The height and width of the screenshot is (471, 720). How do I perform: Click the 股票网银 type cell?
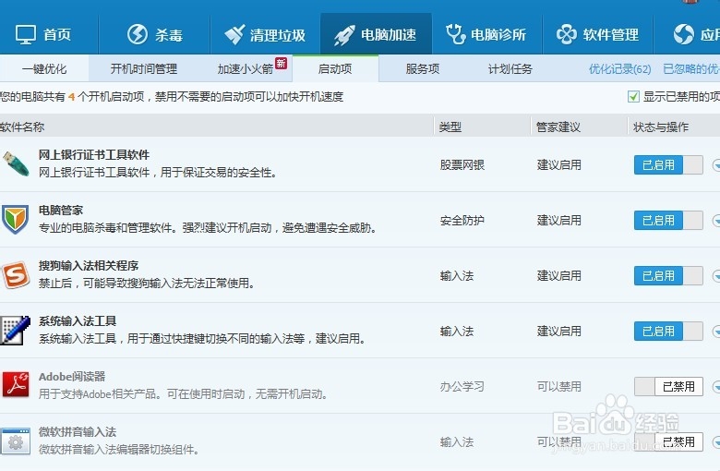(x=462, y=165)
